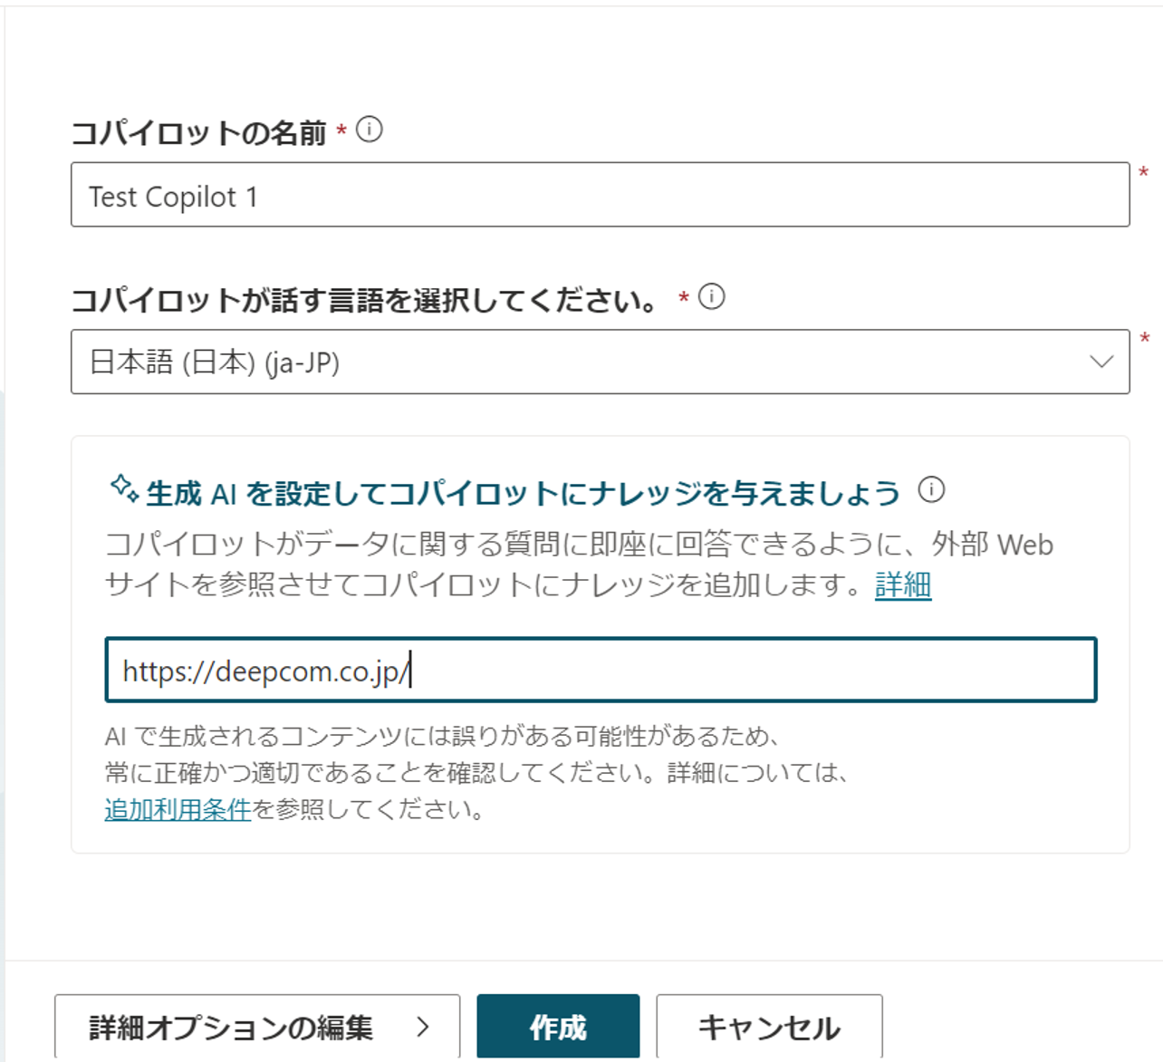Click 生成 AI を設定して heading text
Image resolution: width=1163 pixels, height=1062 pixels.
(x=523, y=494)
